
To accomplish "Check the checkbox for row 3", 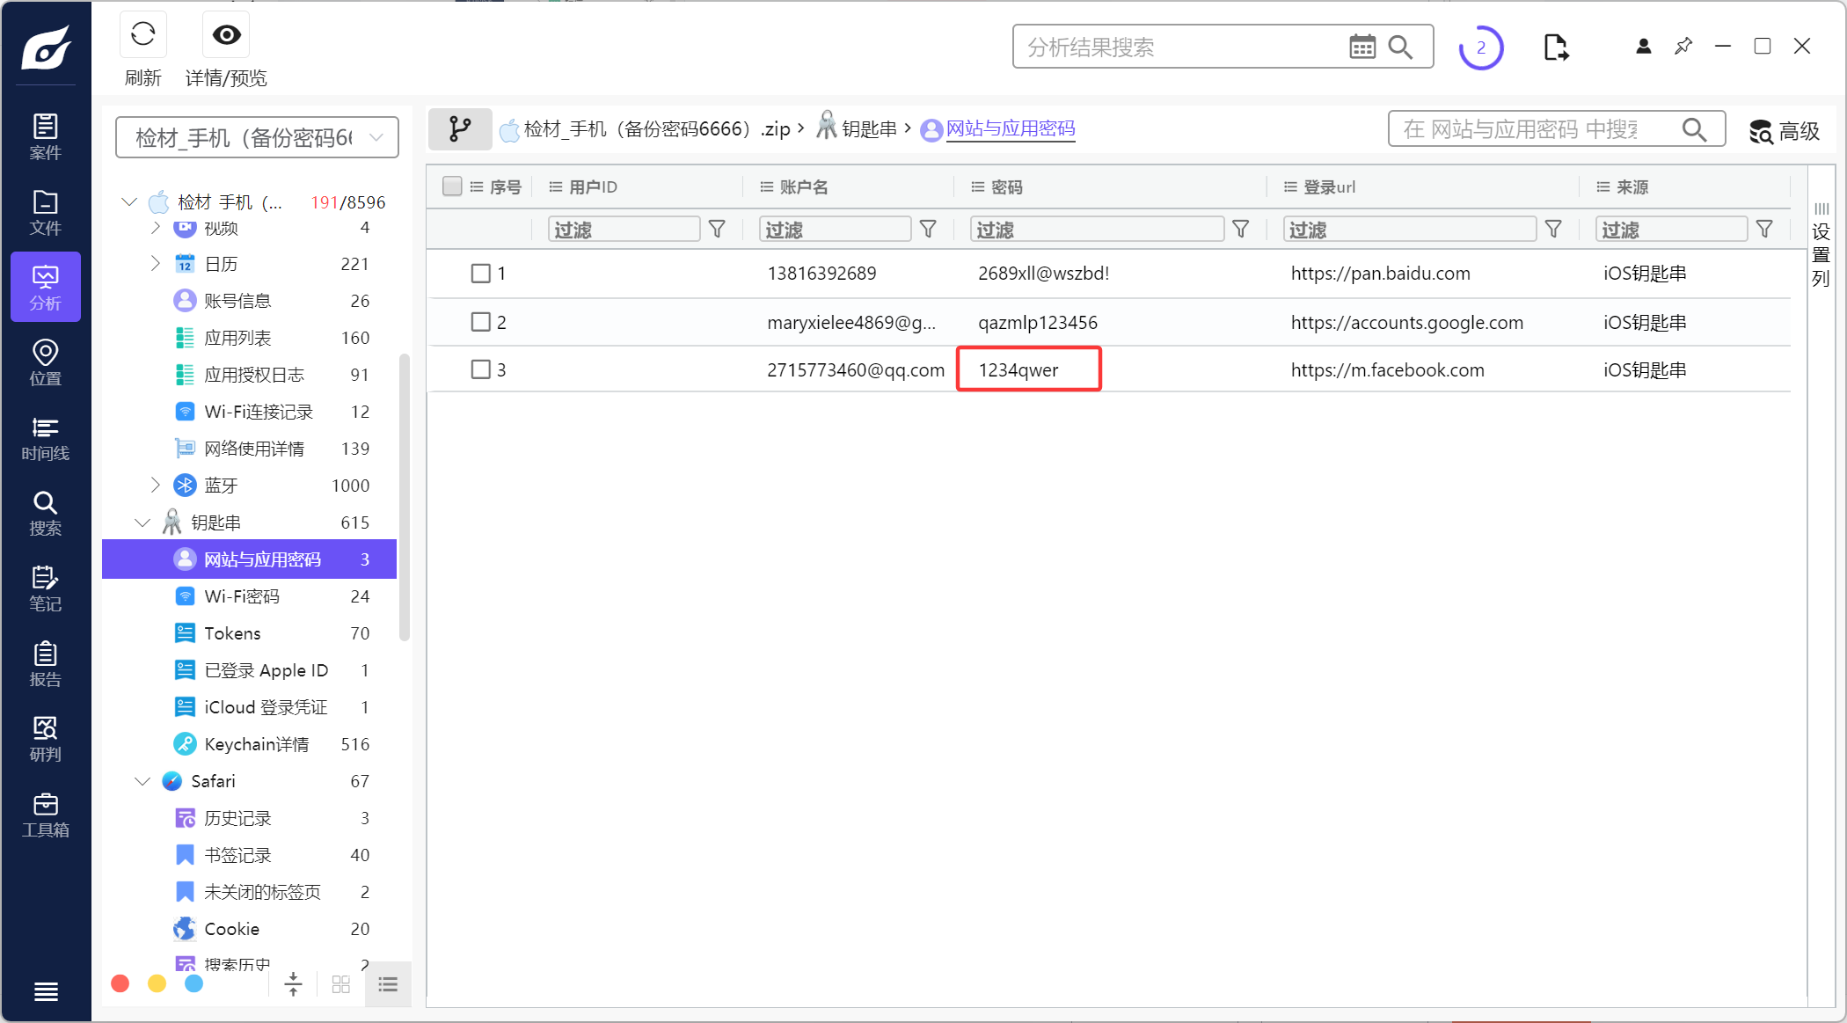I will coord(480,369).
